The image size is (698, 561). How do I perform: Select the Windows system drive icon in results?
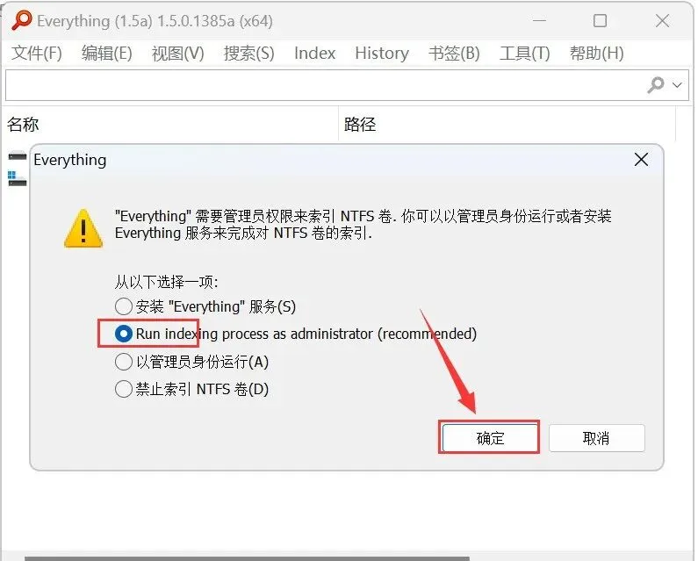[18, 178]
